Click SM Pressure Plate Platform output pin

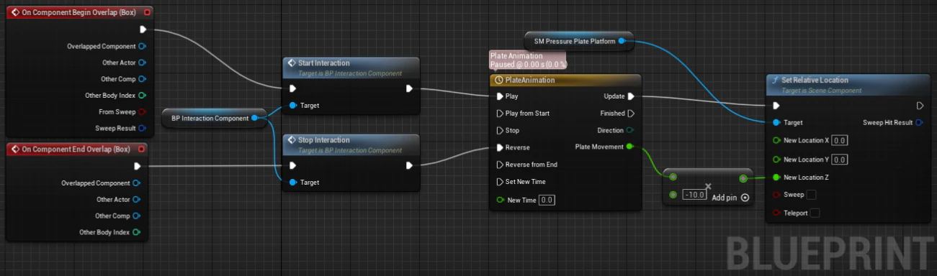(x=622, y=41)
